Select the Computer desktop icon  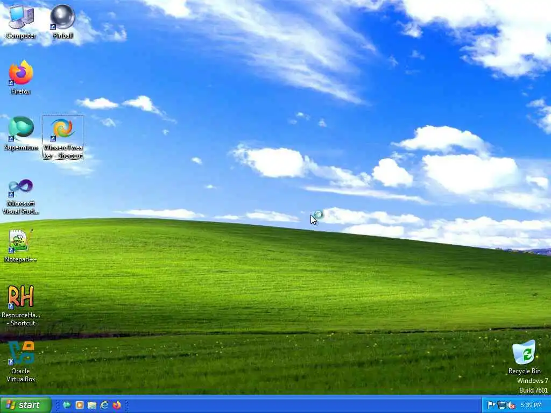[x=21, y=22]
